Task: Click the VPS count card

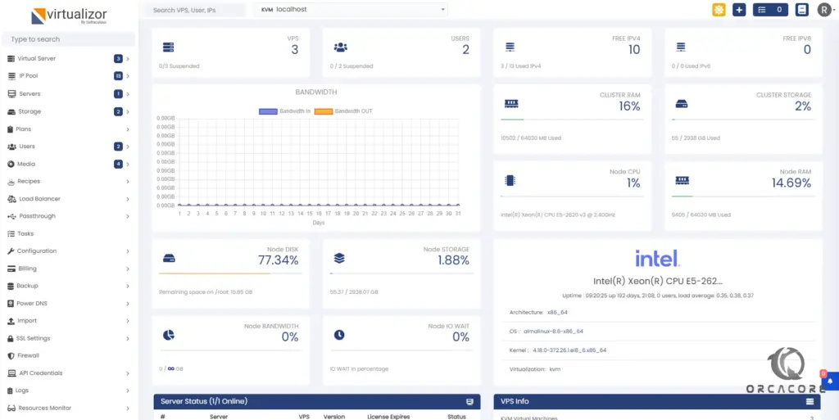Action: point(231,52)
